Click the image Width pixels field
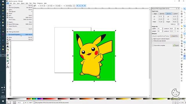 [x=160, y=29]
